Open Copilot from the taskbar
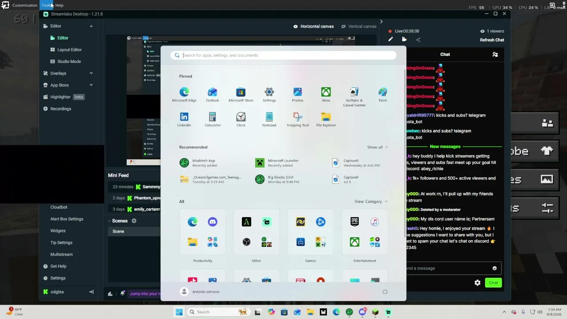Viewport: 567px width, 319px height. (x=271, y=312)
